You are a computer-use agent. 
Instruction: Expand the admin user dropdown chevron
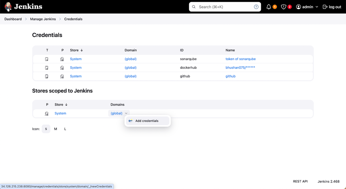(x=317, y=7)
